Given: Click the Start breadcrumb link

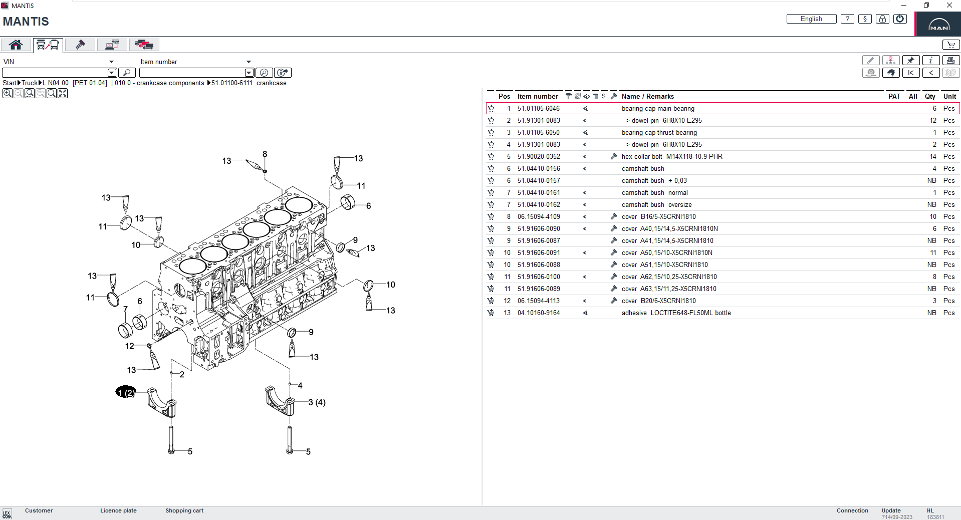Looking at the screenshot, I should point(10,83).
